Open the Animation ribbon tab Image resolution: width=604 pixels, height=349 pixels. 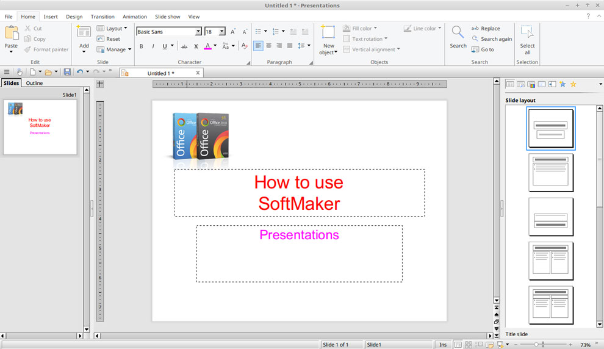tap(134, 16)
